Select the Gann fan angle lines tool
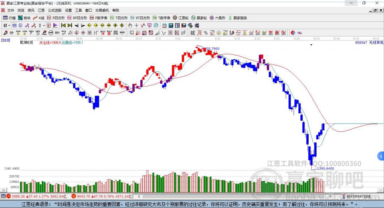The image size is (384, 208). 138,33
